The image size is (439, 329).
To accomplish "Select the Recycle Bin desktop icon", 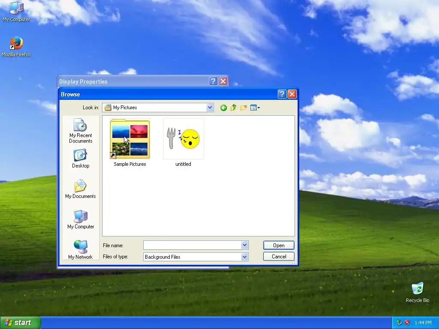I will pyautogui.click(x=418, y=293).
